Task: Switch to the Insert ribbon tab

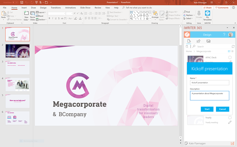Action: point(24,8)
